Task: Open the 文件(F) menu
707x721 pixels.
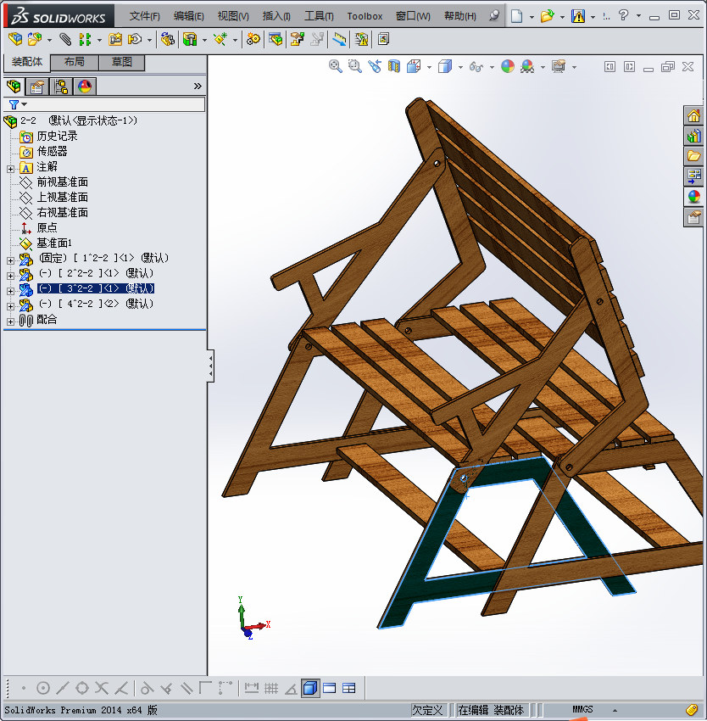Action: click(144, 16)
